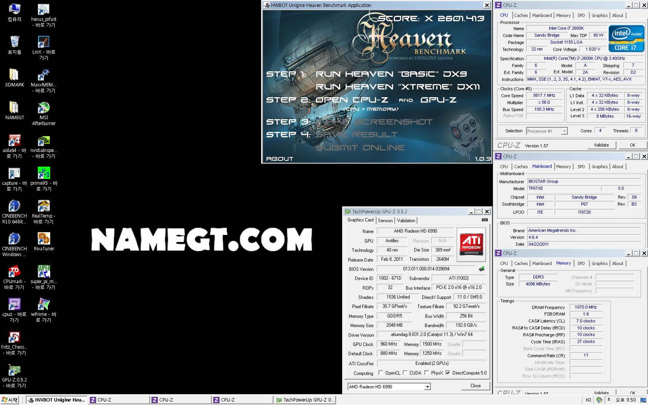
Task: Open the NAMEGT folder icon
Action: 14,110
